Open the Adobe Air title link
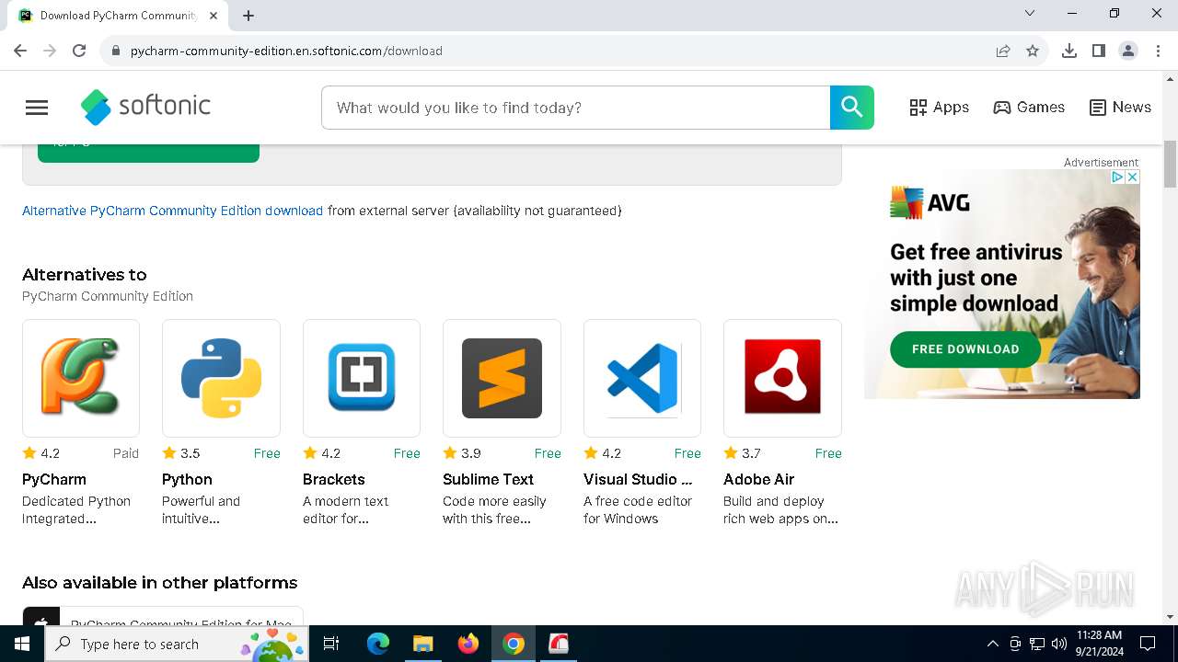 pos(758,479)
